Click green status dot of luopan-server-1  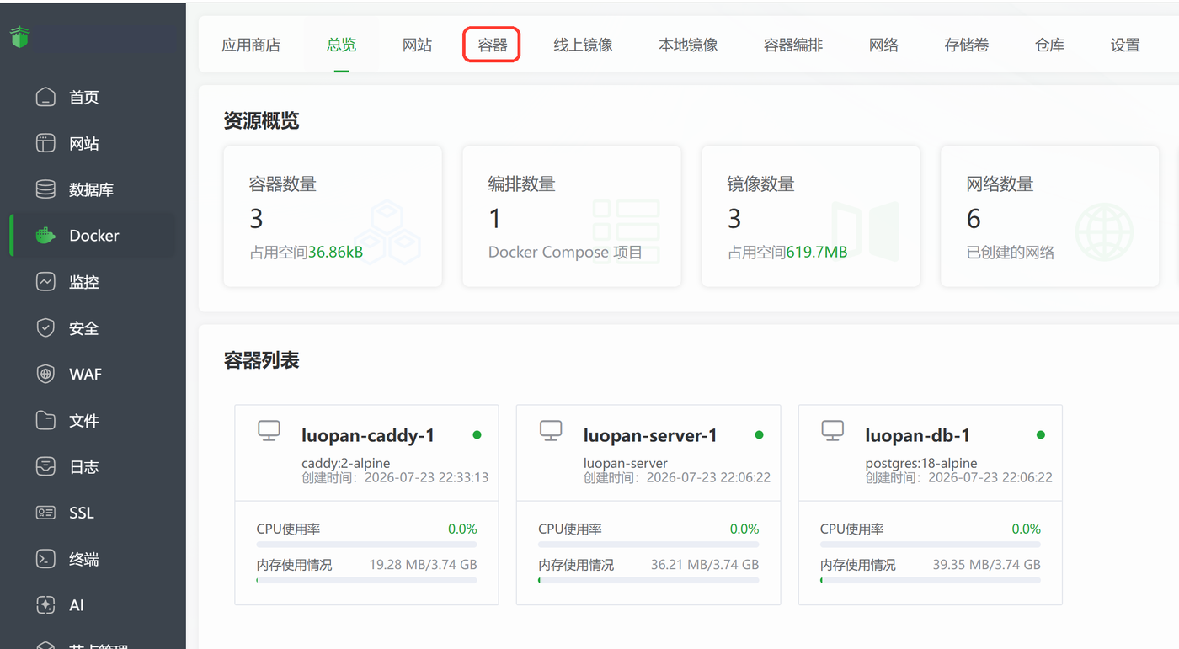point(759,435)
